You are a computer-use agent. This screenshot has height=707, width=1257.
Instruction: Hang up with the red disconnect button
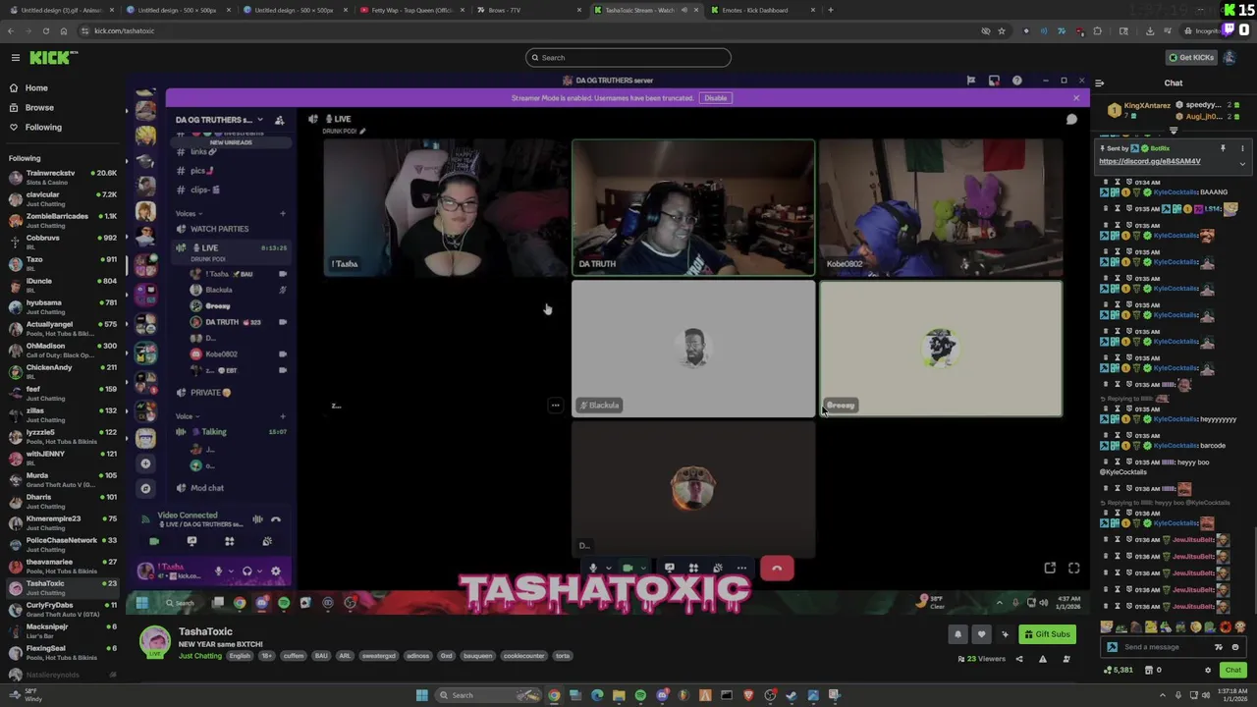pos(777,569)
